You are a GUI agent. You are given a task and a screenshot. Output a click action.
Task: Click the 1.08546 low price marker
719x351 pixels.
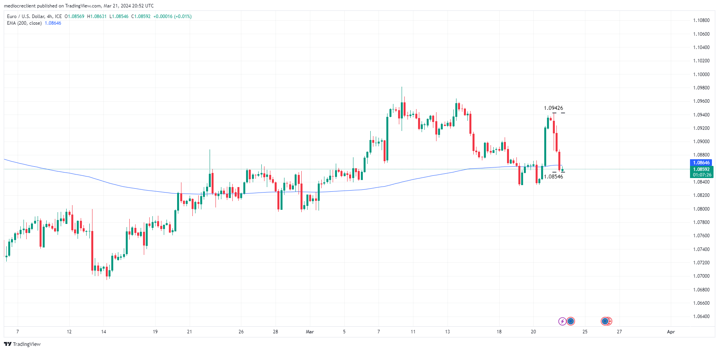(x=553, y=177)
